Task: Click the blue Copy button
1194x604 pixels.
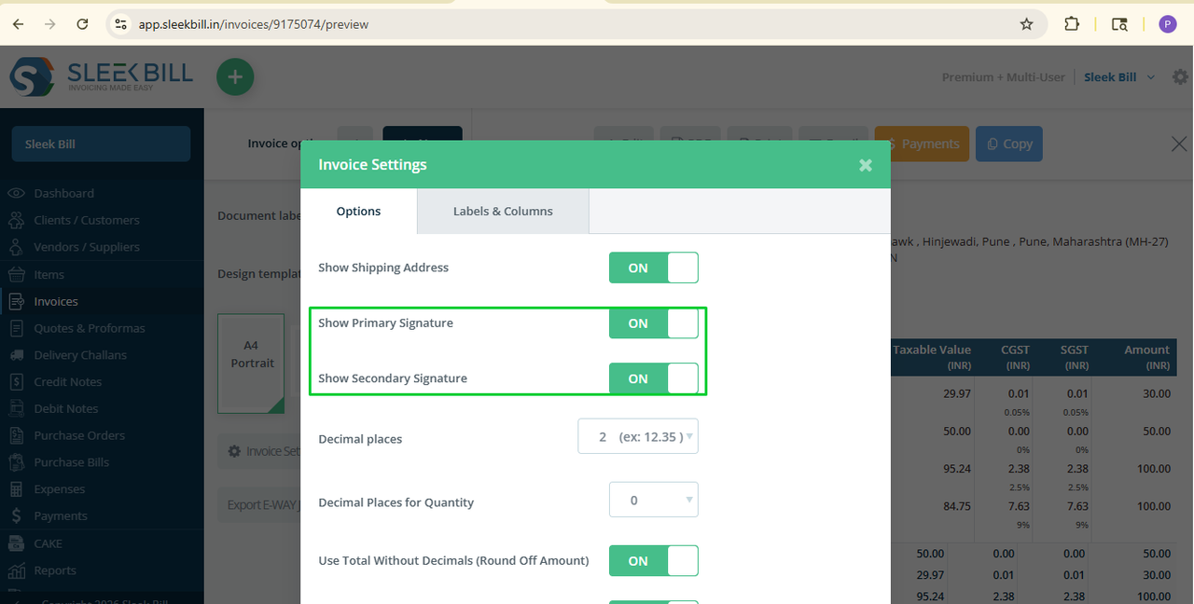Action: [x=1009, y=144]
